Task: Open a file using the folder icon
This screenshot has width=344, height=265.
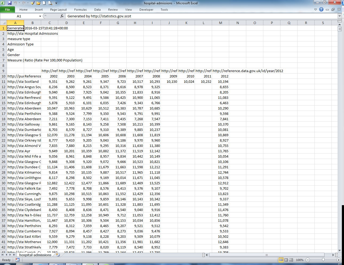Action: coord(38,3)
